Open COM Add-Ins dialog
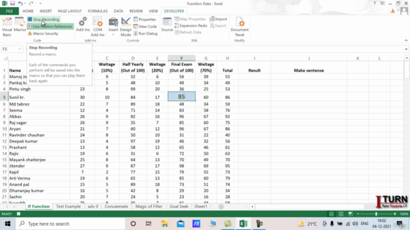The height and width of the screenshot is (230, 410). click(97, 27)
